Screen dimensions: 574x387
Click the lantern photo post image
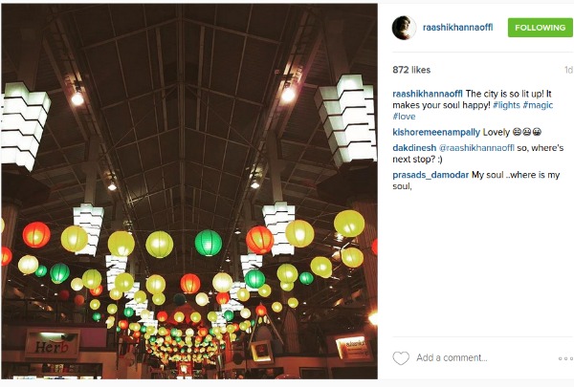click(189, 191)
